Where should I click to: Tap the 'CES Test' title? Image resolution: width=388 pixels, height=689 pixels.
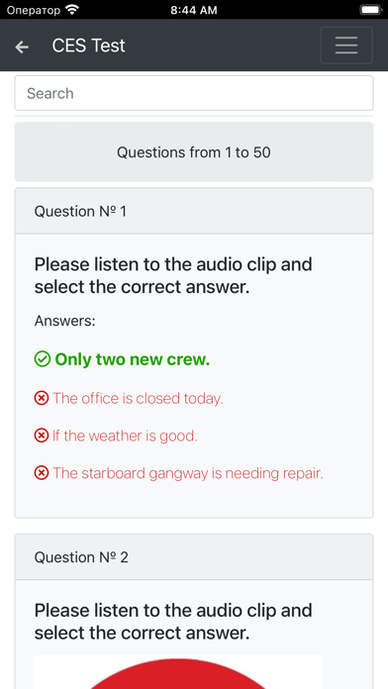click(x=89, y=46)
